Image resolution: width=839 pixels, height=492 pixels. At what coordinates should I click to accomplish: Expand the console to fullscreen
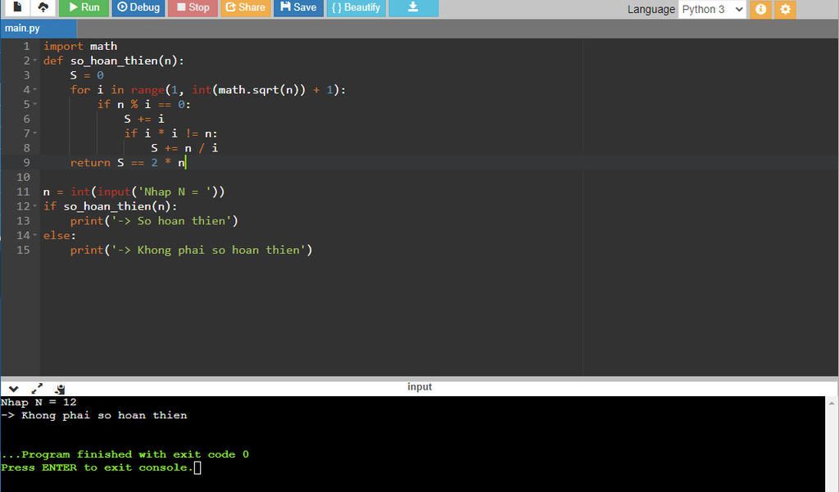37,389
